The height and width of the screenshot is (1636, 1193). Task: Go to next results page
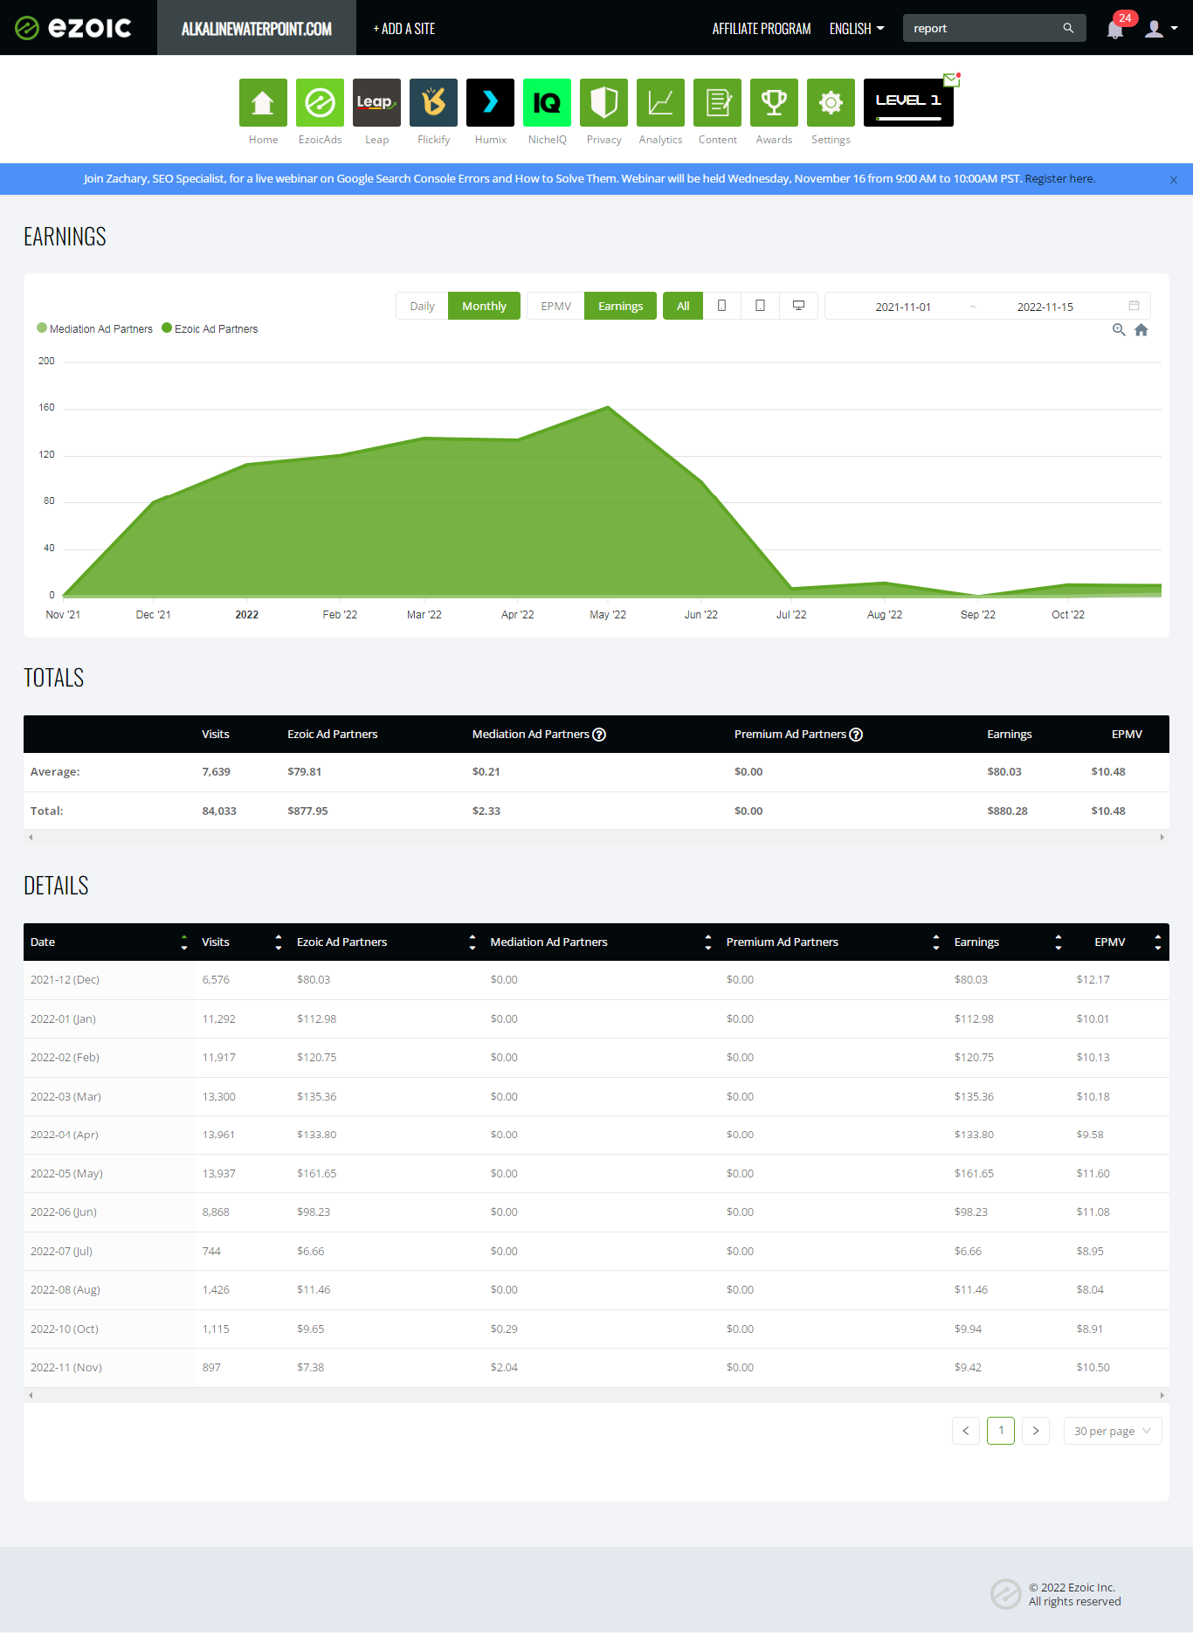1036,1431
